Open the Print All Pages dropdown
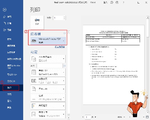 [x=48, y=59]
